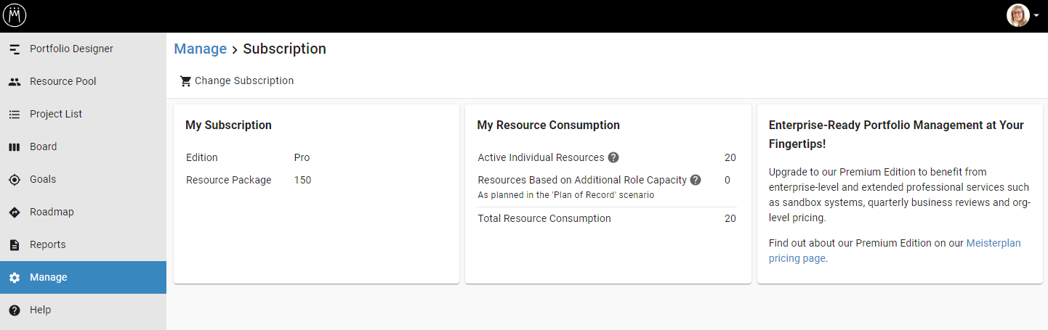Click the Manage gear icon
Screen dimensions: 1048x330
pyautogui.click(x=15, y=278)
